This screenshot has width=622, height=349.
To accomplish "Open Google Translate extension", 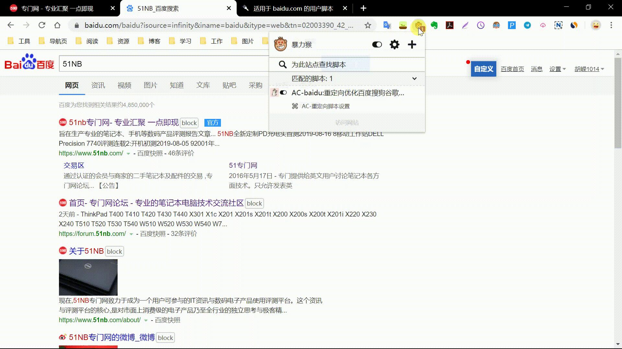I will pyautogui.click(x=387, y=25).
